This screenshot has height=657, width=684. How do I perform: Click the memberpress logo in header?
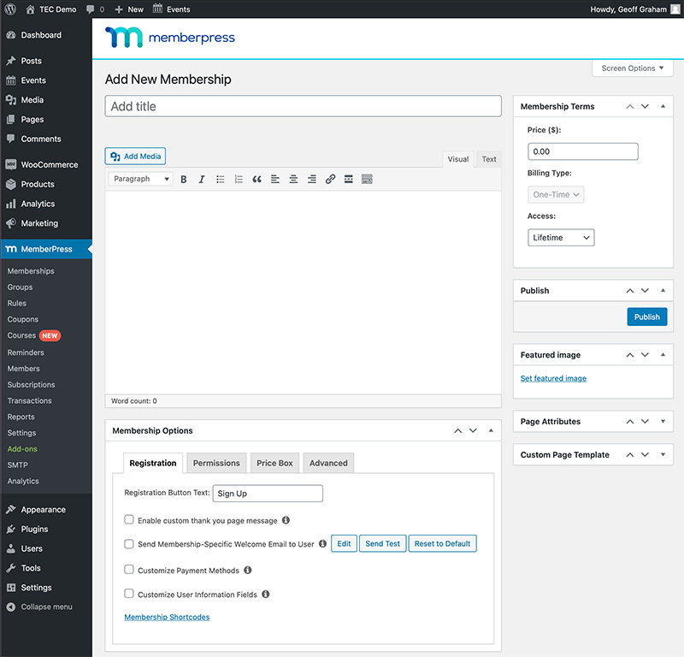(170, 38)
